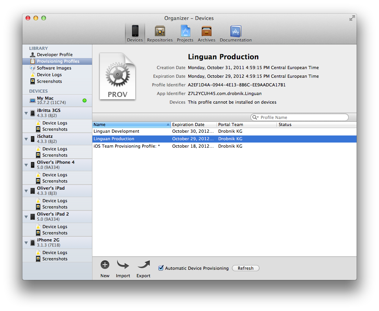The height and width of the screenshot is (311, 379).
Task: Collapse the iBritta 3GS device group
Action: [x=26, y=113]
